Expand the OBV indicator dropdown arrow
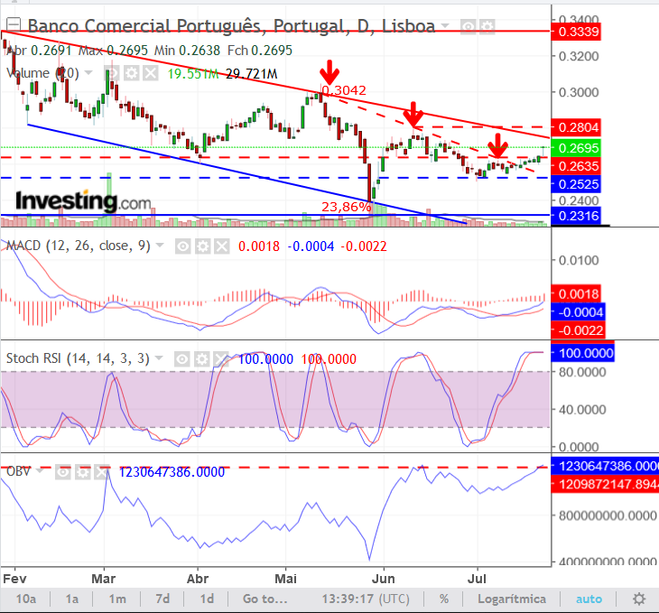Screen dimensions: 659x613 (x=40, y=471)
